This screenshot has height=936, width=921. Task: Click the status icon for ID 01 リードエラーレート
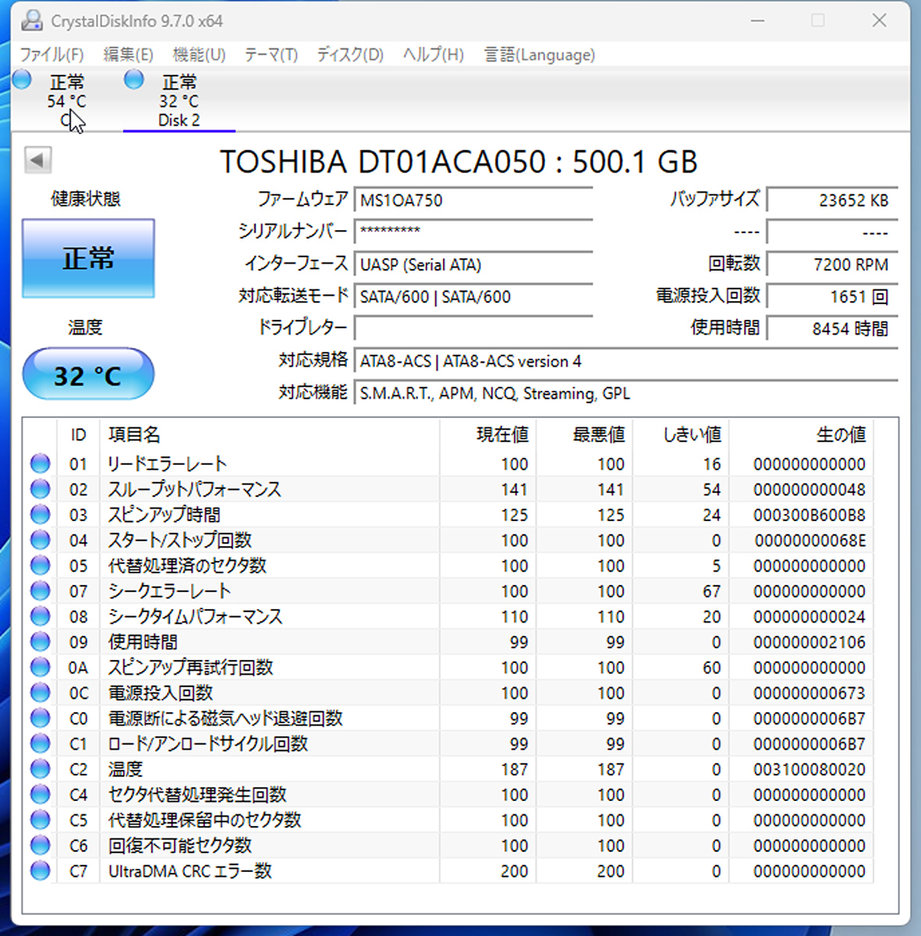[40, 463]
